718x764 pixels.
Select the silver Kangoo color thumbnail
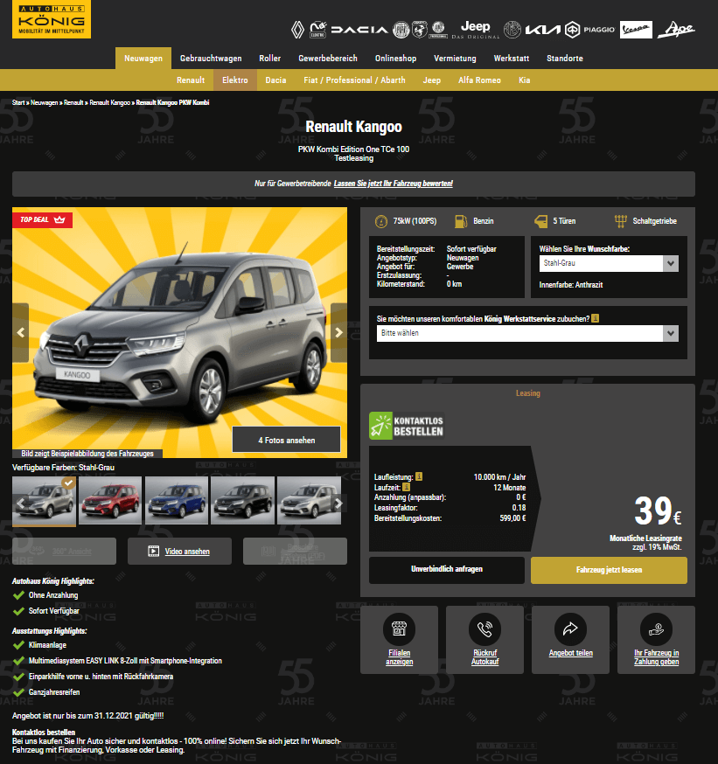[309, 500]
